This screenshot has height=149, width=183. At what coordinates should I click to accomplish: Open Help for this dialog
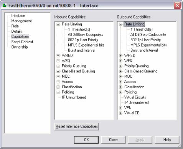(x=167, y=140)
